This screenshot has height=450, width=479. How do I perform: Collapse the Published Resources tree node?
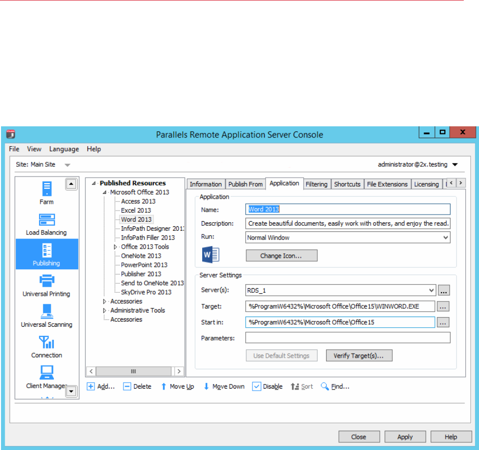[x=94, y=183]
